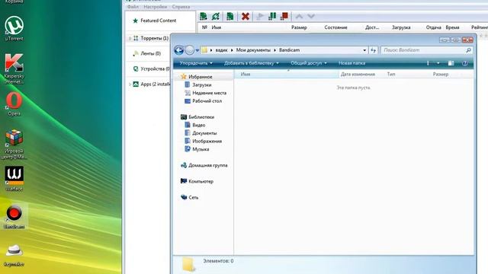Select Устройства devices in uTorrent sidebar
Viewport: 488px width, 274px height.
click(x=151, y=68)
